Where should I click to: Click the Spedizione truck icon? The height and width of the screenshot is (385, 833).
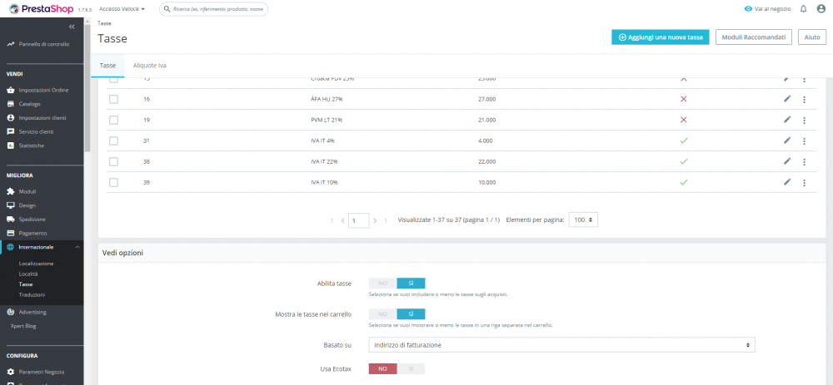(x=10, y=219)
